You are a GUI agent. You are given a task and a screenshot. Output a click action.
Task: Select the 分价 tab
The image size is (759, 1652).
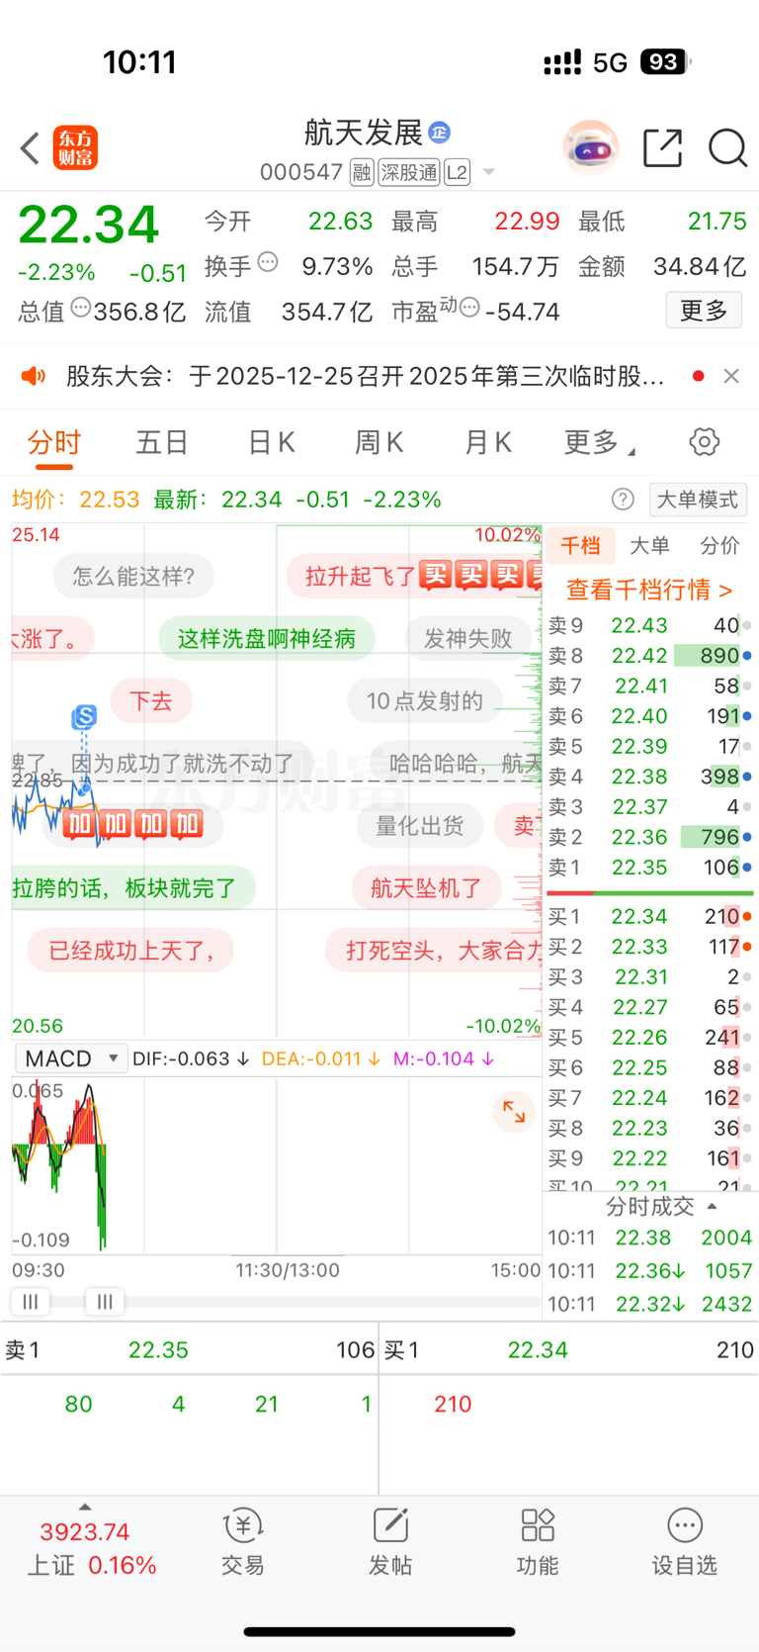pos(719,545)
